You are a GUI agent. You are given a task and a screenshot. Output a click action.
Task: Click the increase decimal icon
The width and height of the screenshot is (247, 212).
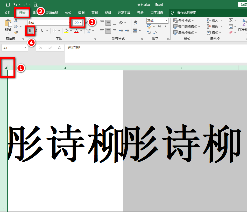[x=149, y=32]
